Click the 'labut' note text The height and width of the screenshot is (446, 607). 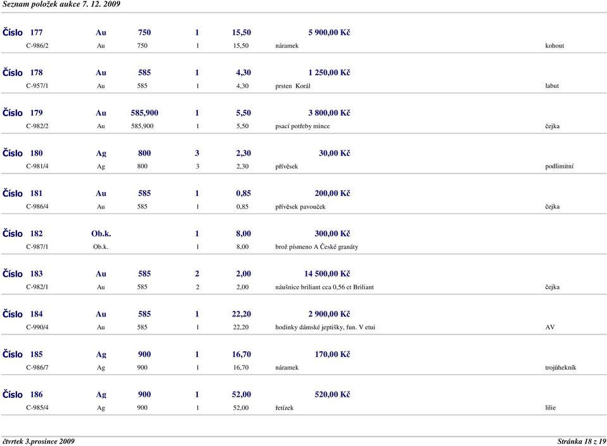552,86
